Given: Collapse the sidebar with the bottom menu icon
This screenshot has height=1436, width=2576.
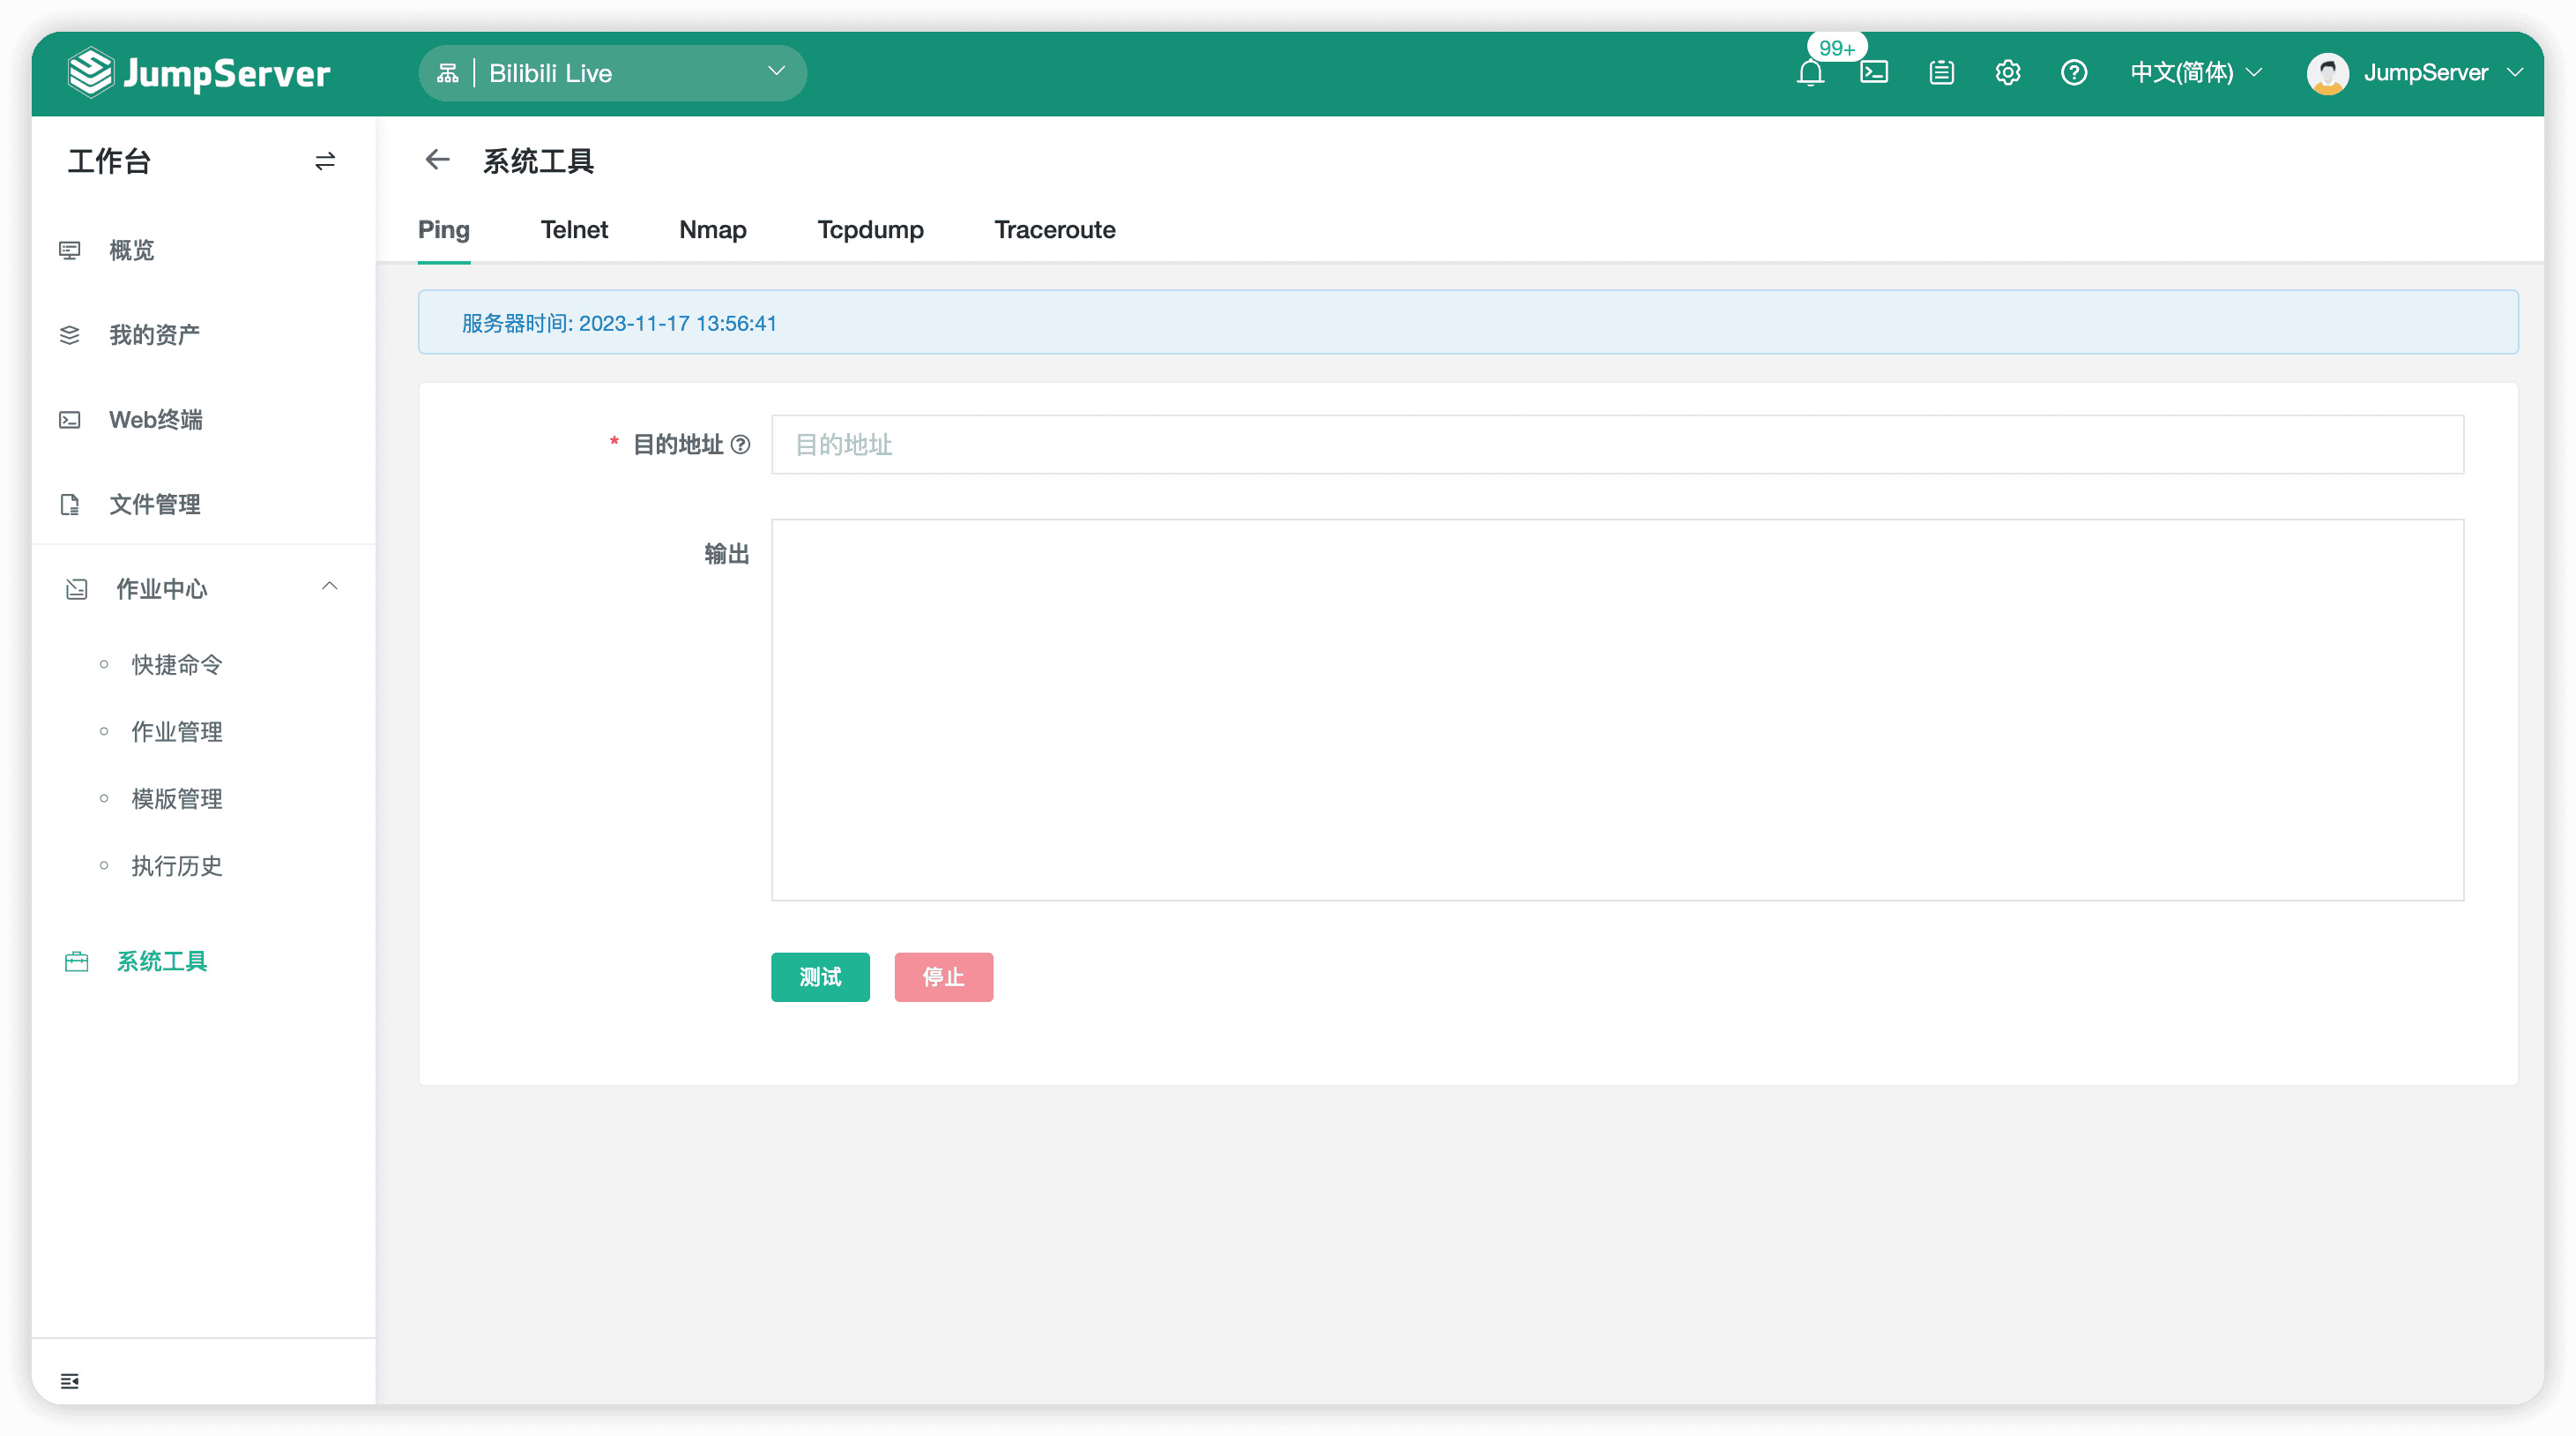Looking at the screenshot, I should coord(70,1381).
